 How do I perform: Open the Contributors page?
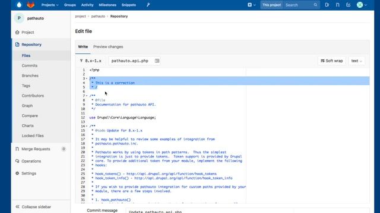33,96
